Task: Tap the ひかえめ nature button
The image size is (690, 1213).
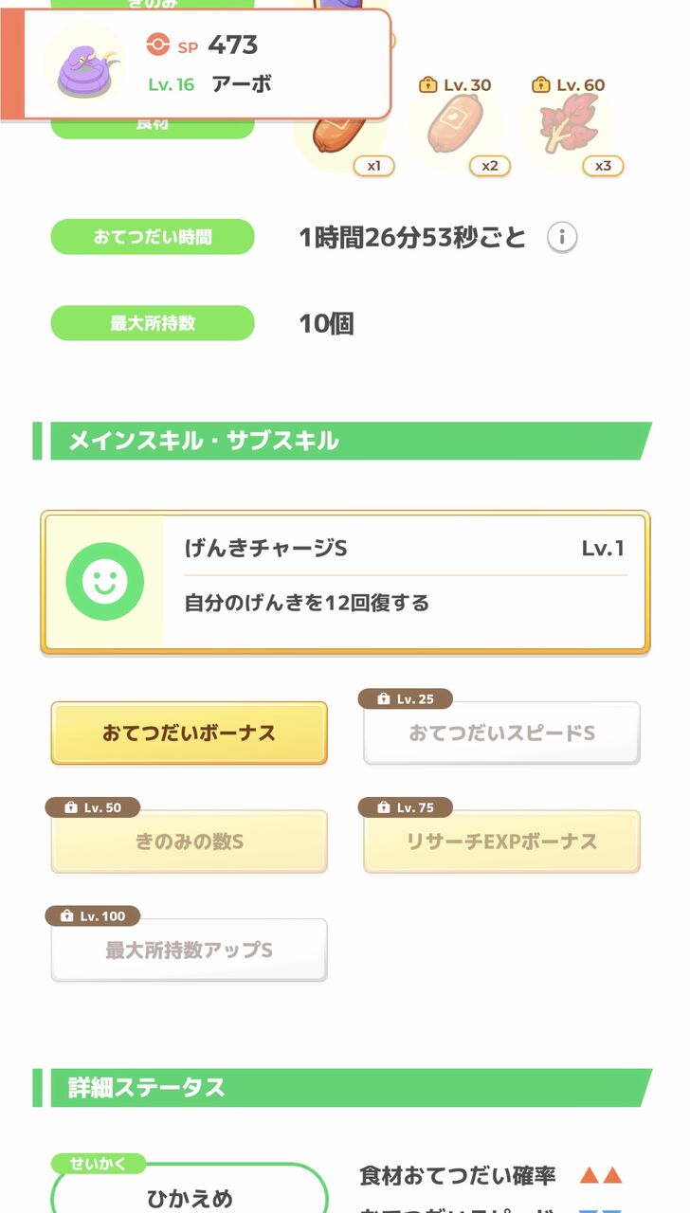Action: click(x=189, y=1190)
